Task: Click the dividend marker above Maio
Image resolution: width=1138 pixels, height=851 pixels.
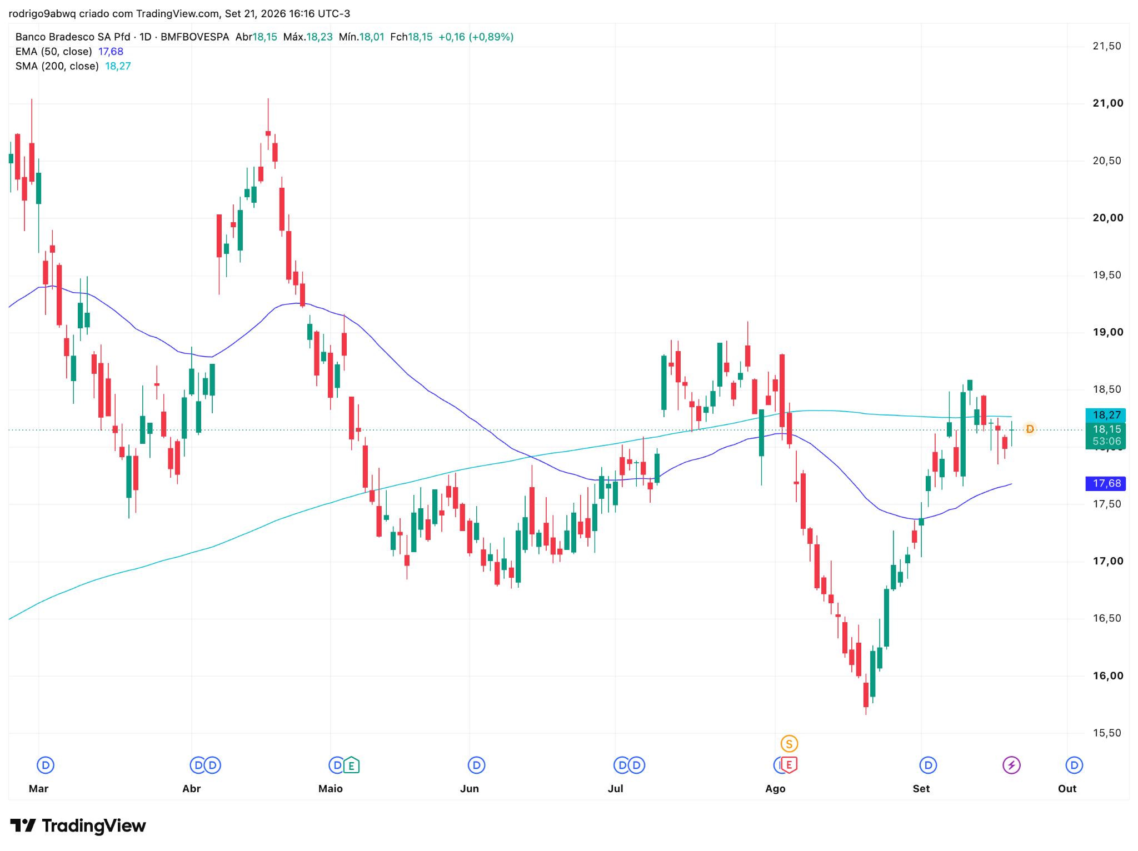Action: (x=337, y=765)
